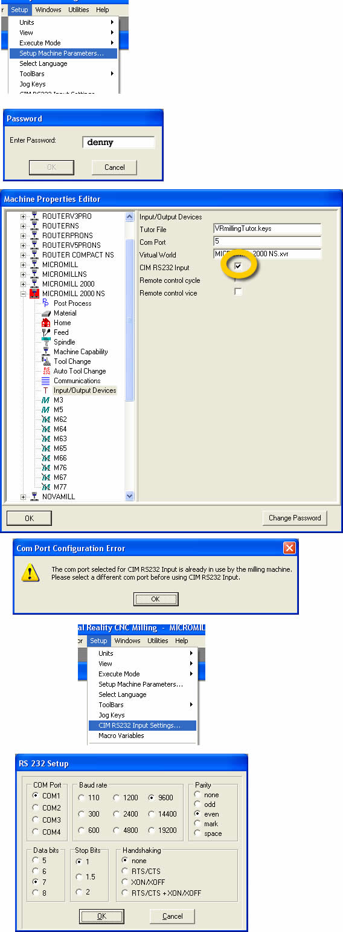Expand the ROUTERV5PRONS tree node
This screenshot has height=932, width=343.
point(24,245)
